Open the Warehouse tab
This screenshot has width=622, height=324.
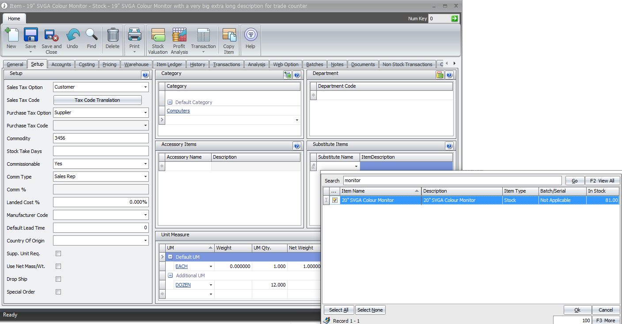pyautogui.click(x=136, y=64)
